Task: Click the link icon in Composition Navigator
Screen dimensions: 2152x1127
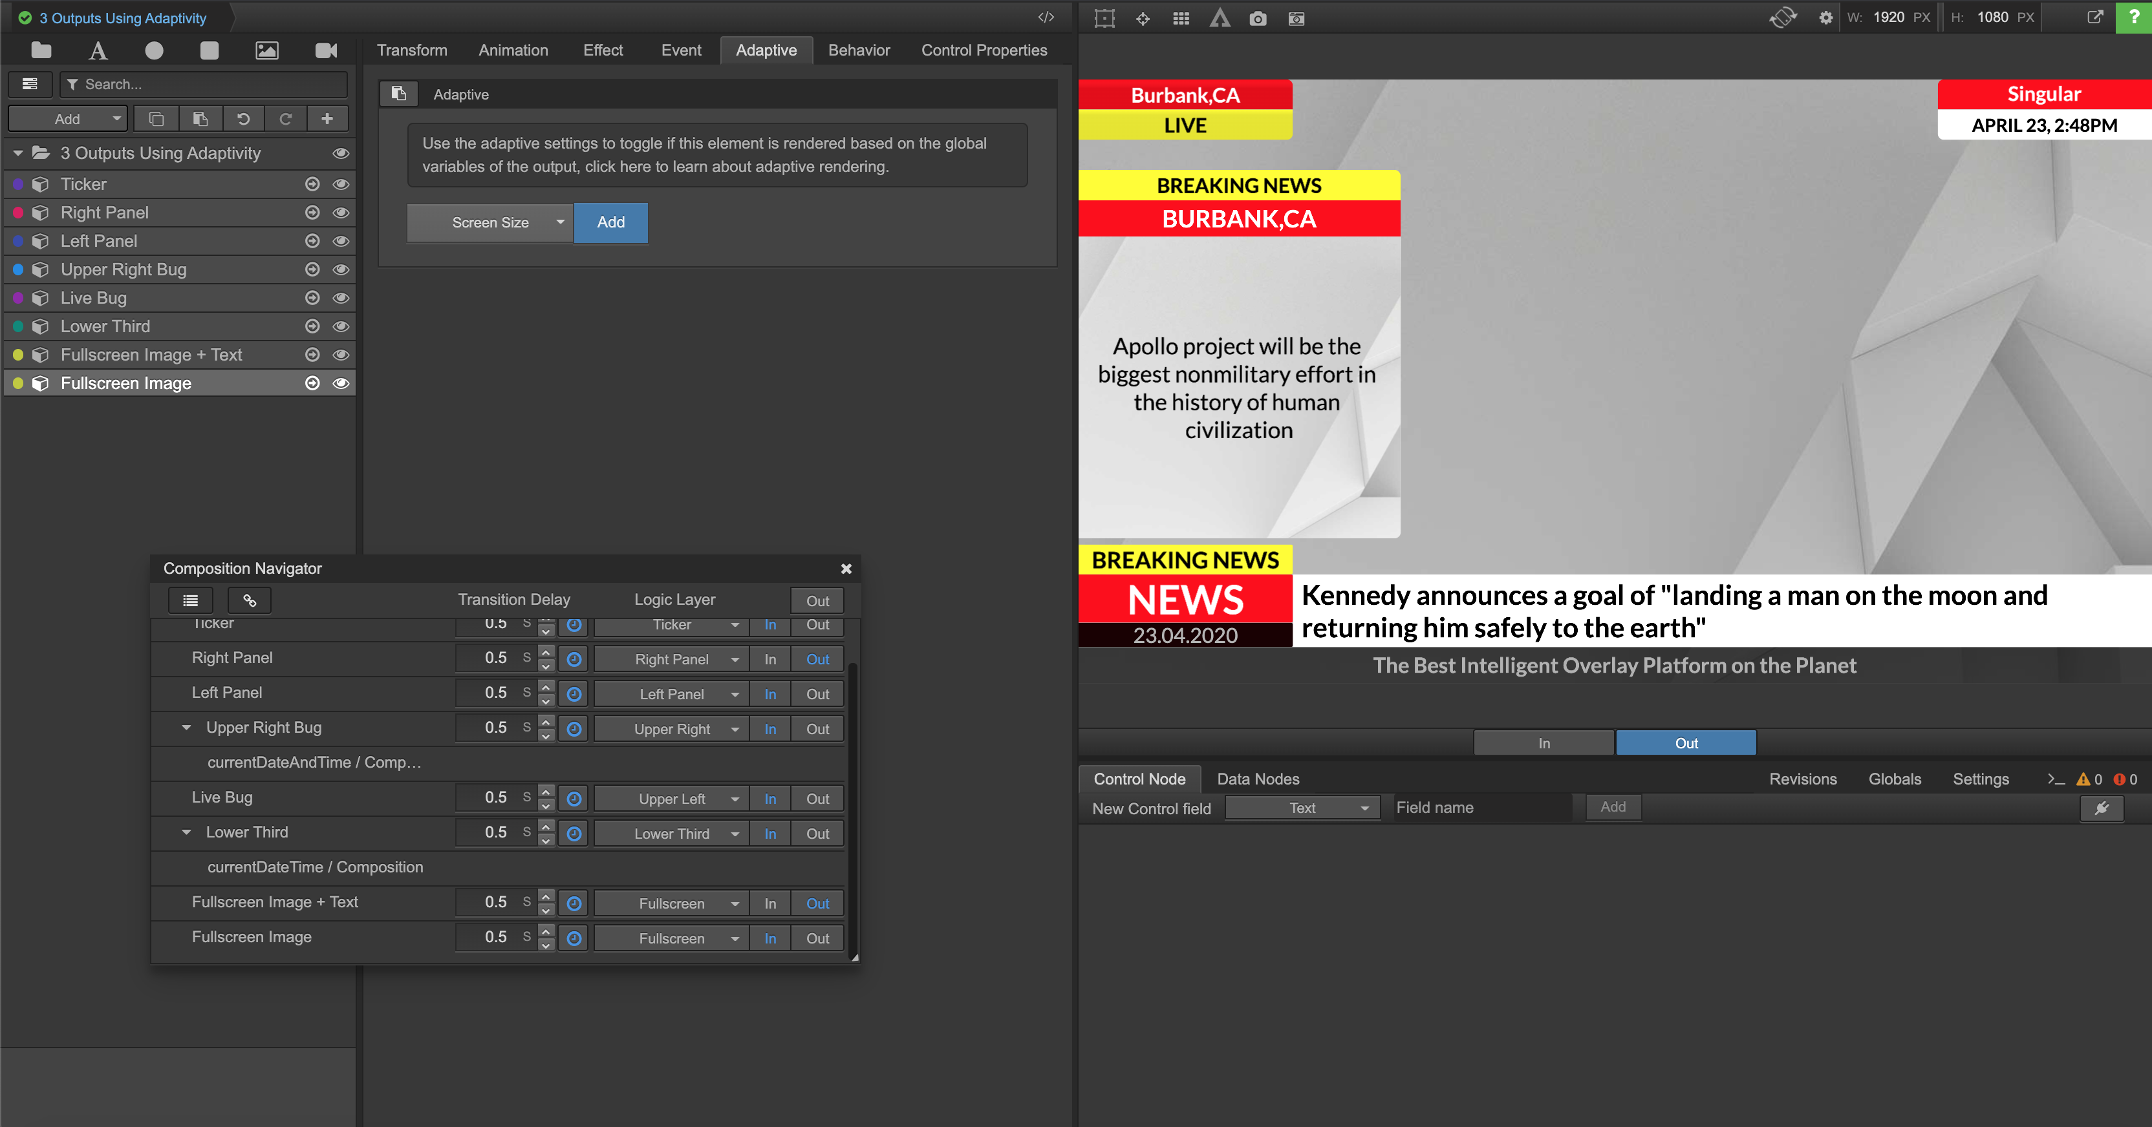Action: click(249, 600)
